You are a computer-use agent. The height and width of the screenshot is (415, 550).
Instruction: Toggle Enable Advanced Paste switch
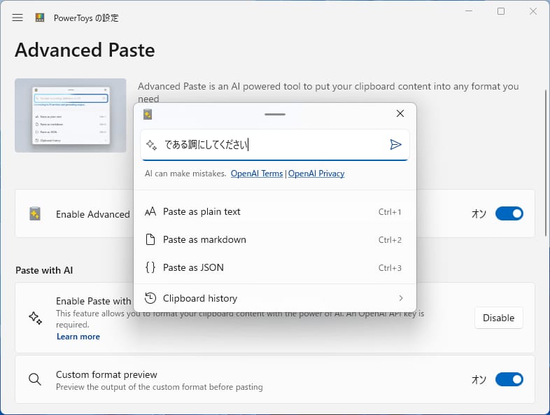509,213
